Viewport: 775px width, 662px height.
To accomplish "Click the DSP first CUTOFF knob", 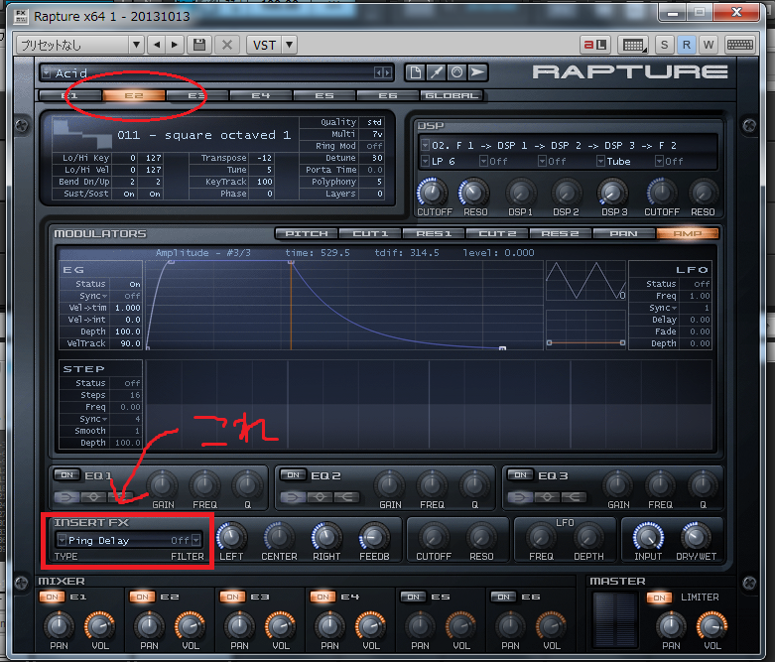I will (x=432, y=193).
